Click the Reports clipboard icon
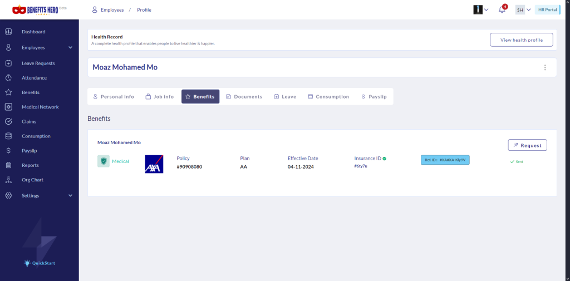 pyautogui.click(x=9, y=165)
